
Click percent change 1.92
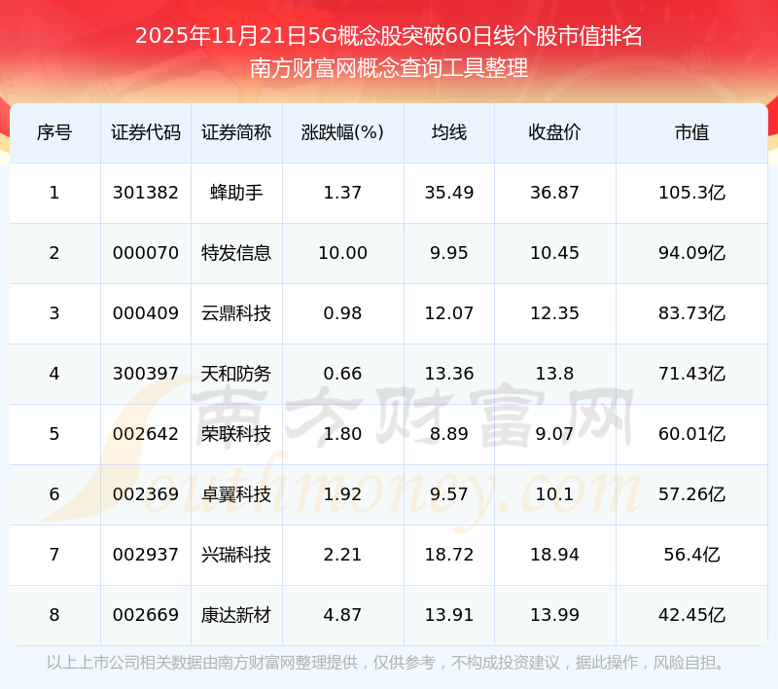click(342, 494)
